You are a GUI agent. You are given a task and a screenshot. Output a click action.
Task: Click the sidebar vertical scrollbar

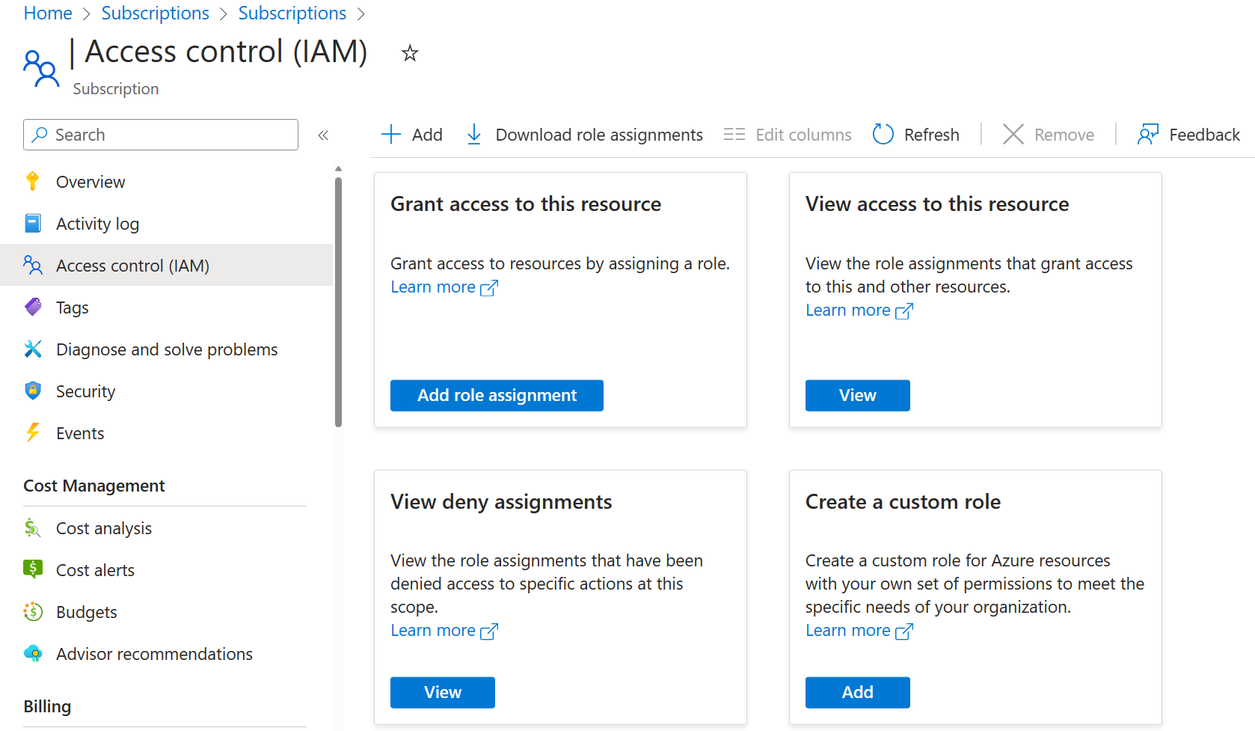(338, 299)
